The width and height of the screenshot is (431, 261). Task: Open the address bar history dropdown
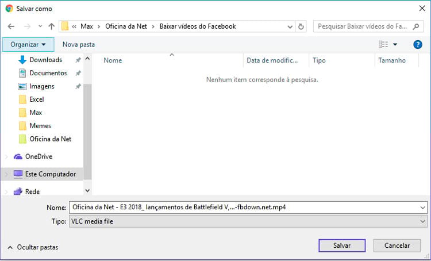pyautogui.click(x=290, y=26)
